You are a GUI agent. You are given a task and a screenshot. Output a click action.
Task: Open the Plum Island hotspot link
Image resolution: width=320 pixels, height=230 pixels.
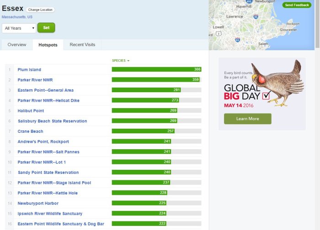tap(29, 70)
